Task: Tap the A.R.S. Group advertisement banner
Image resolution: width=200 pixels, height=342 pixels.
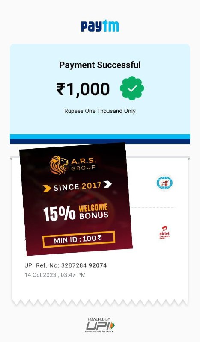Action: pyautogui.click(x=76, y=199)
